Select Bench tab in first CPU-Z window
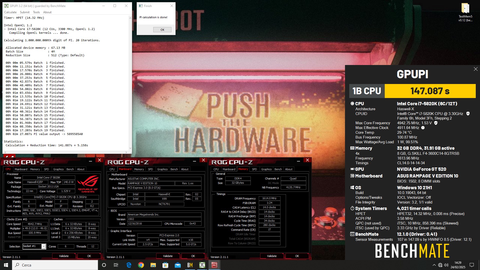The image size is (480, 270). point(70,169)
